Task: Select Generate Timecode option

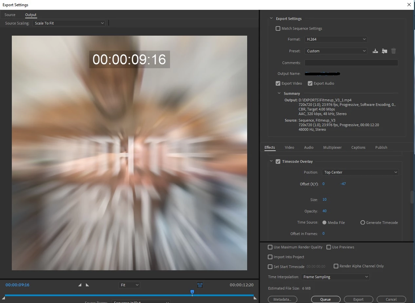Action: [x=363, y=223]
